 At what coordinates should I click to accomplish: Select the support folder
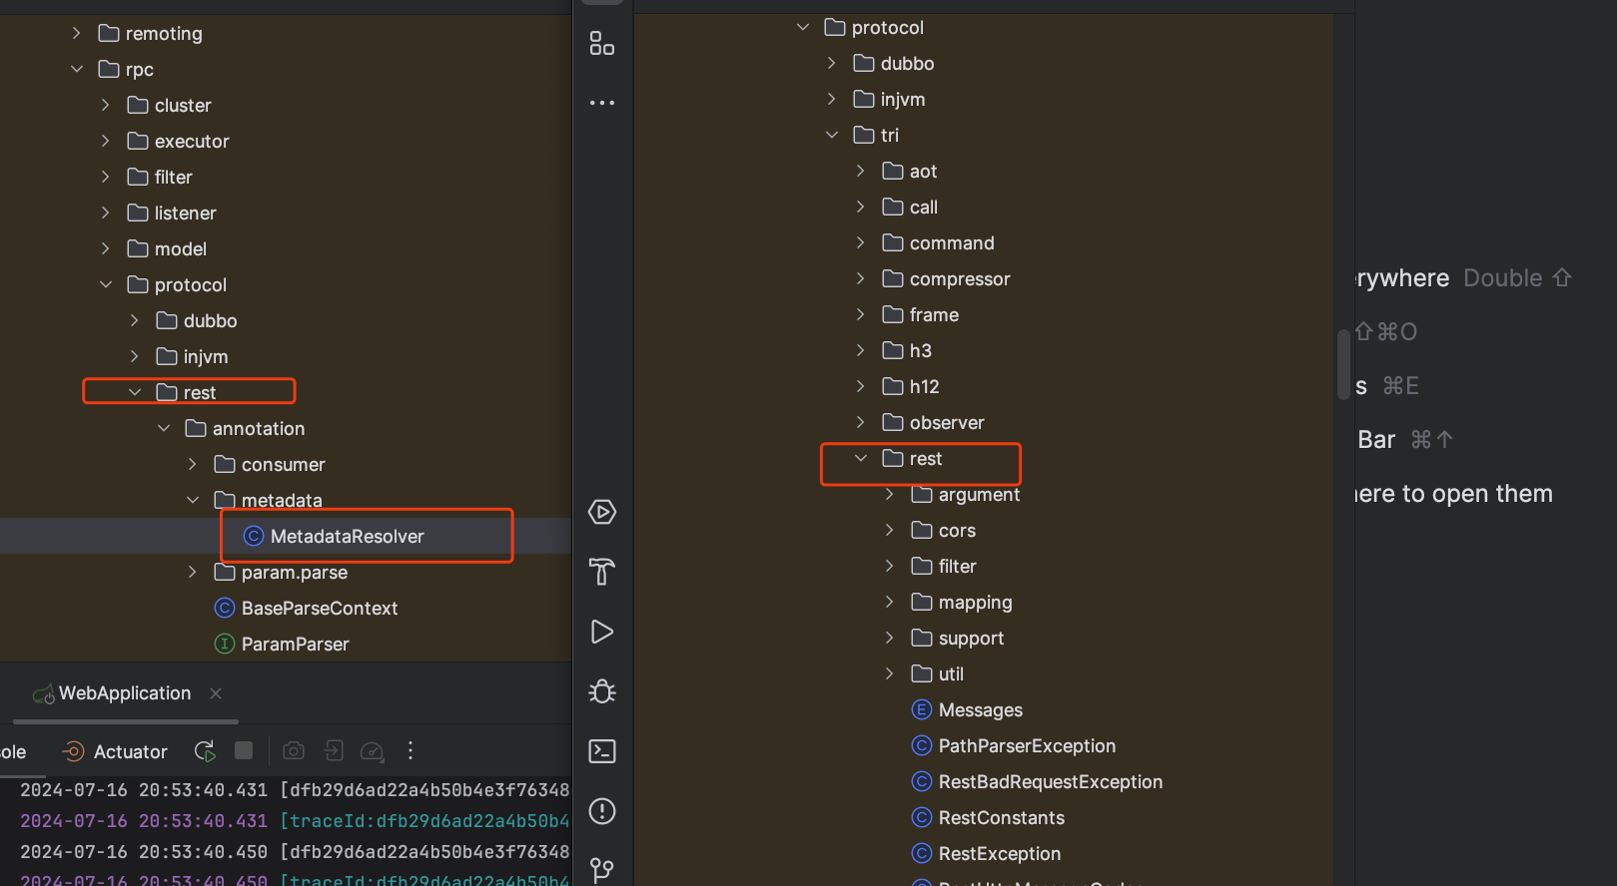971,638
